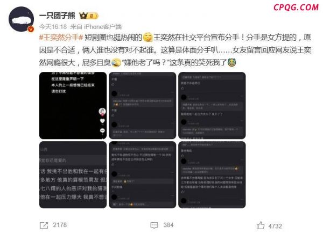Open the username 一只团子熊 link

click(x=57, y=16)
